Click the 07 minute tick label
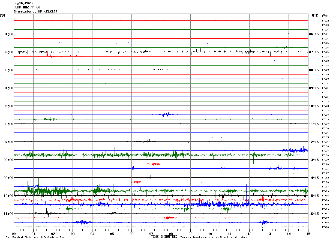Image resolution: width=330 pixels, height=241 pixels. (x=151, y=234)
